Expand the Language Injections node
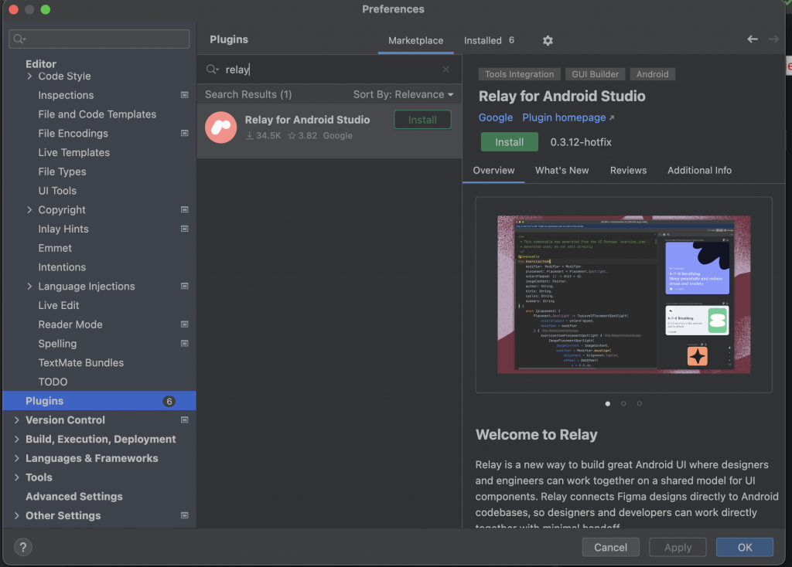 tap(29, 286)
